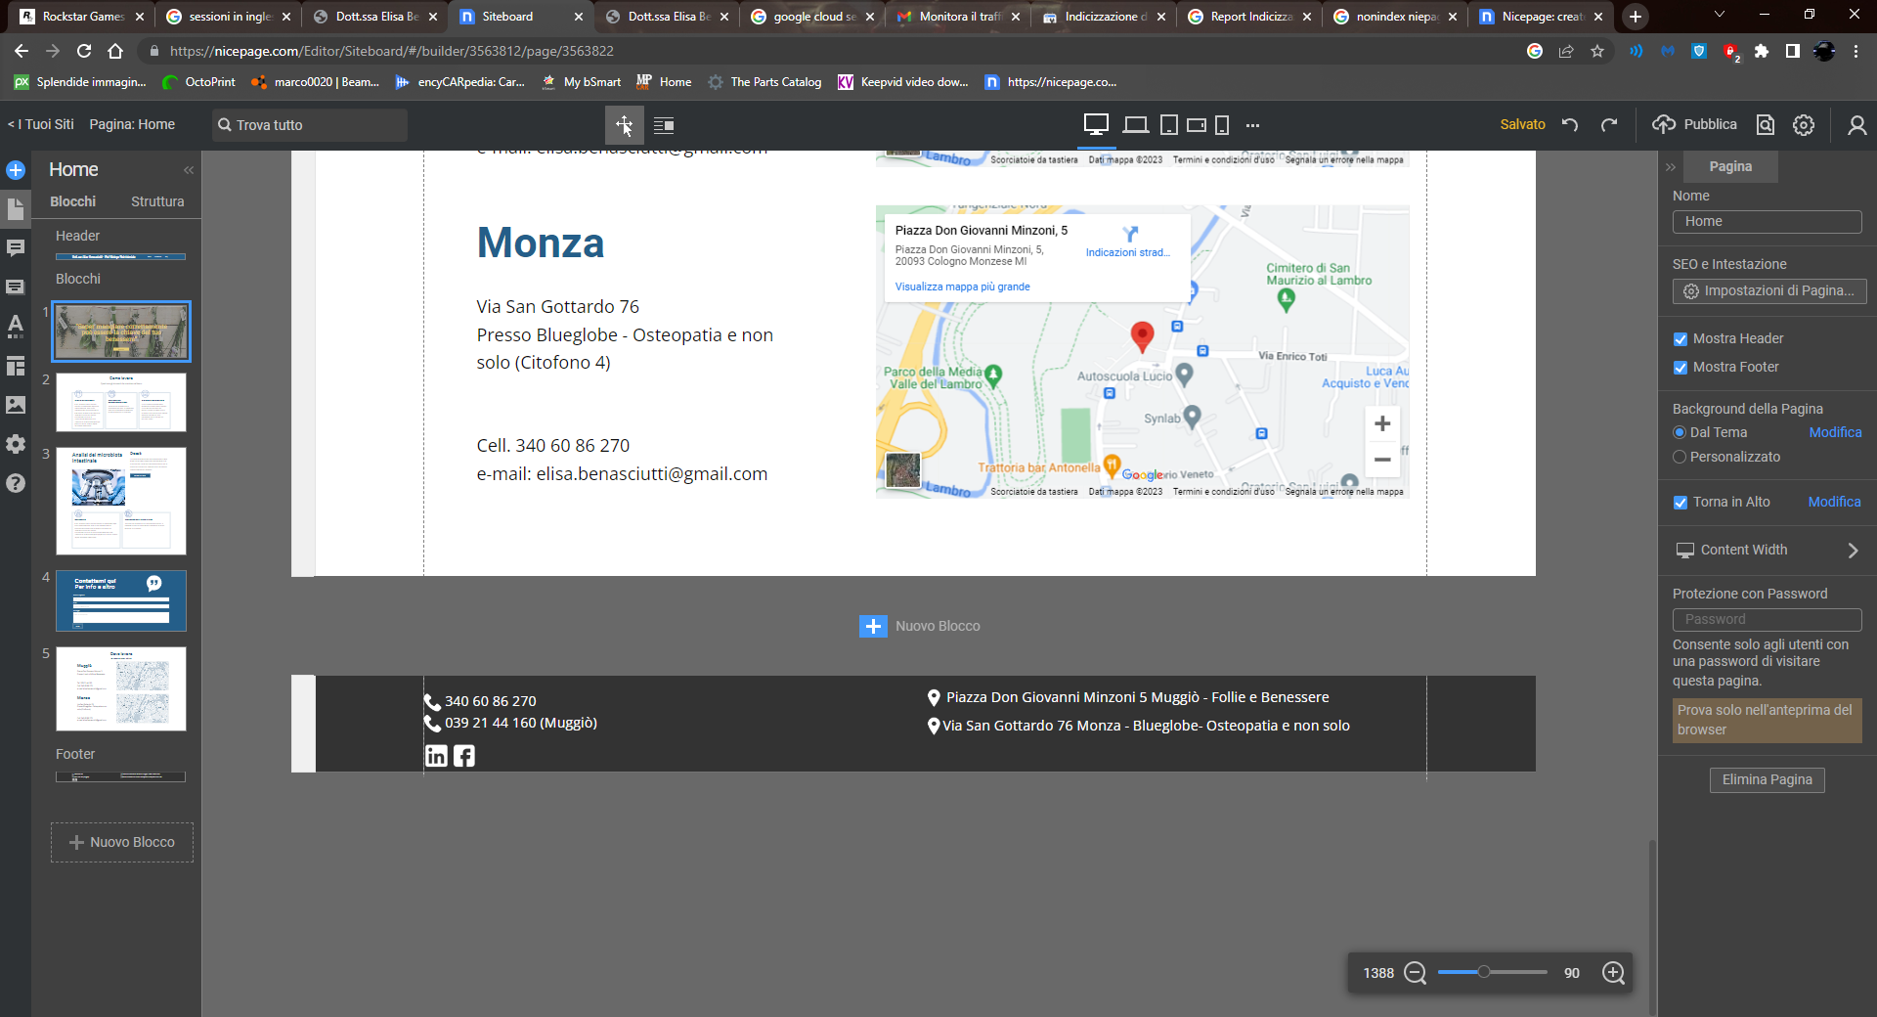Viewport: 1877px width, 1017px height.
Task: Open the page preview icon
Action: point(1765,124)
